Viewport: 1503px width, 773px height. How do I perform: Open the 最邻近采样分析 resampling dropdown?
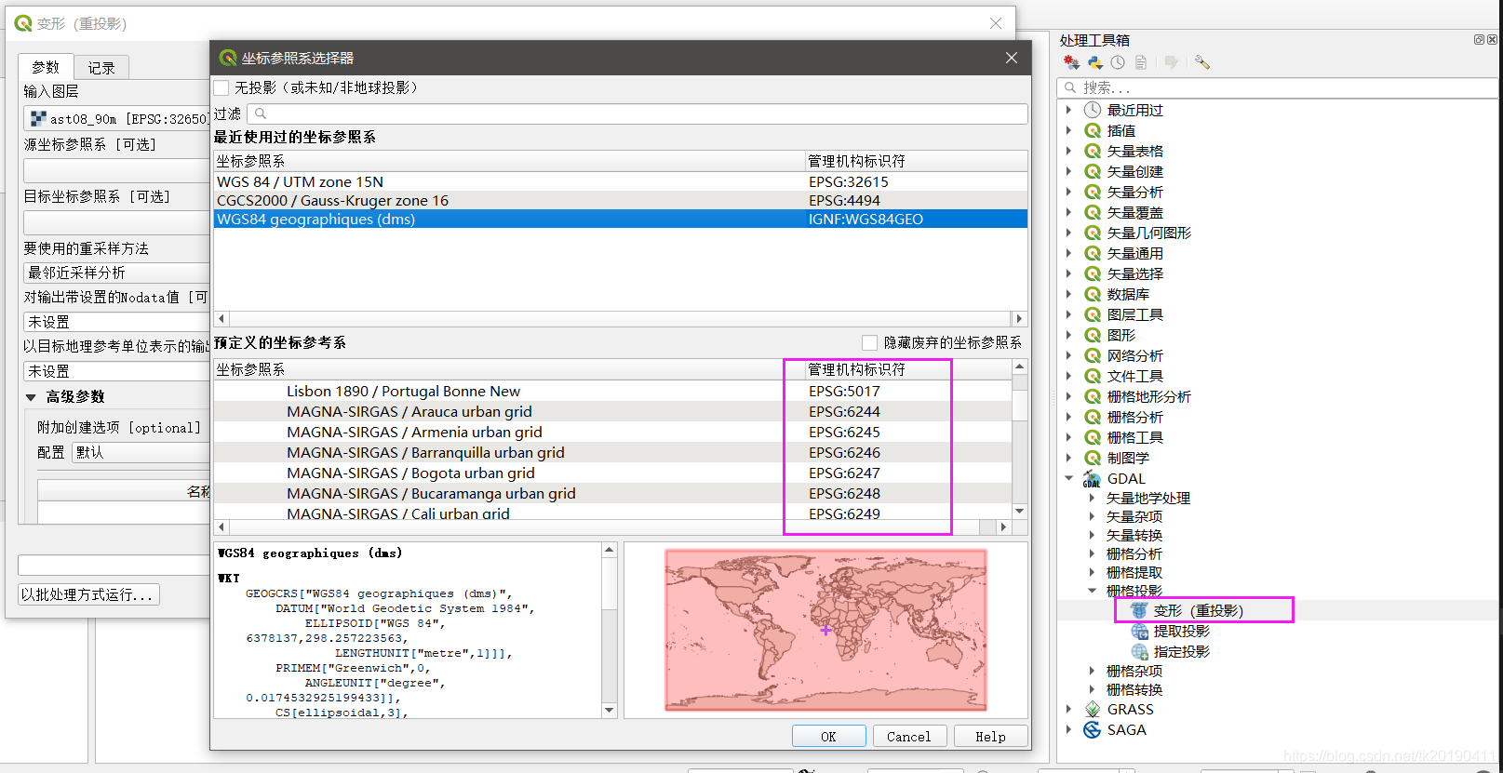coord(116,273)
